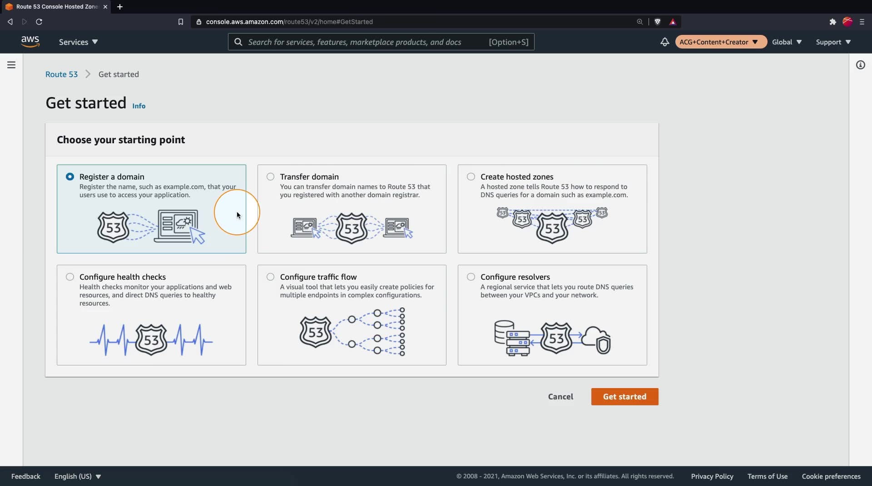Close the Route 53 Console tab

coord(105,7)
